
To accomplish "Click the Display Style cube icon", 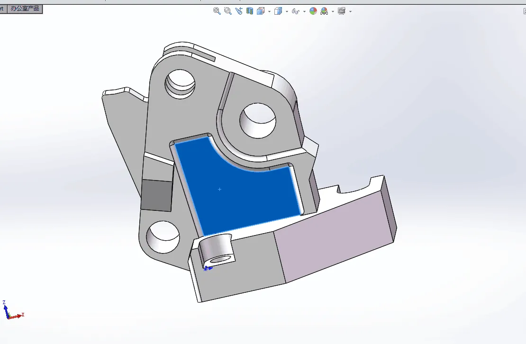I will point(278,11).
